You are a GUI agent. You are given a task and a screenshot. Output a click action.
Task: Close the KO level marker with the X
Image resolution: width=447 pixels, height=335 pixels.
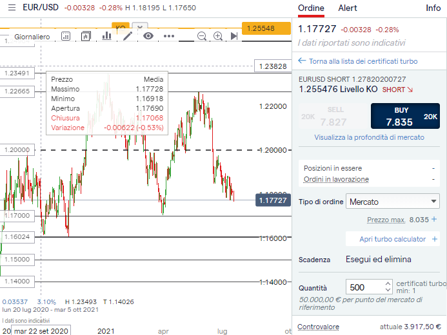click(x=140, y=28)
